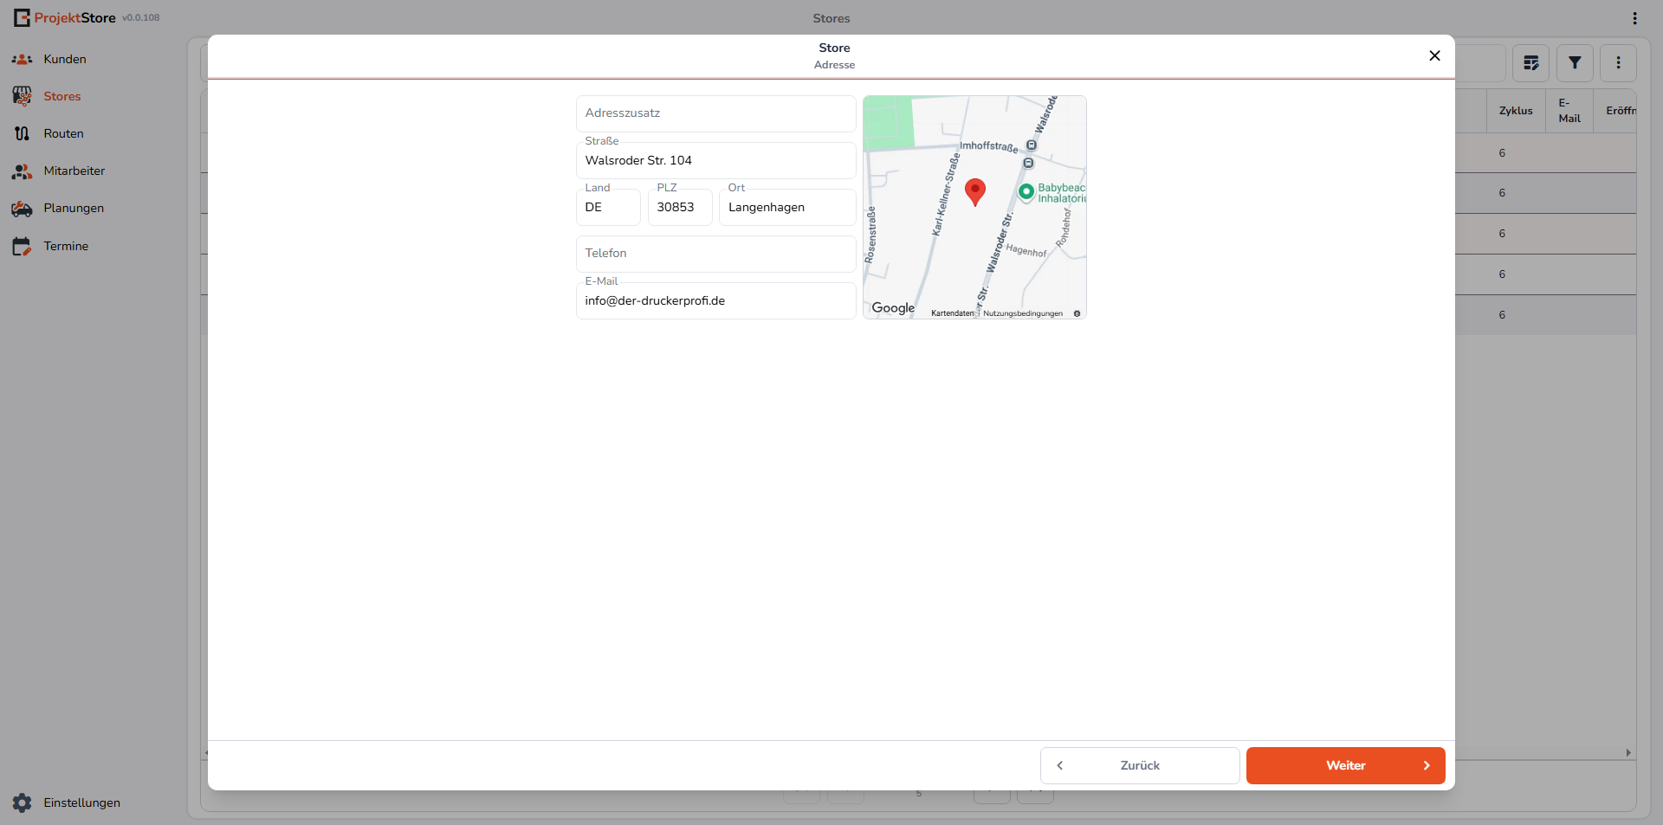Open Termine in the sidebar
Viewport: 1663px width, 825px height.
(66, 247)
